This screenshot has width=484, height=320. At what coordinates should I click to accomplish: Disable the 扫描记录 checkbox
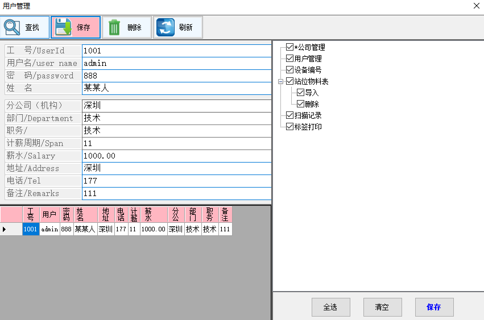coord(290,115)
